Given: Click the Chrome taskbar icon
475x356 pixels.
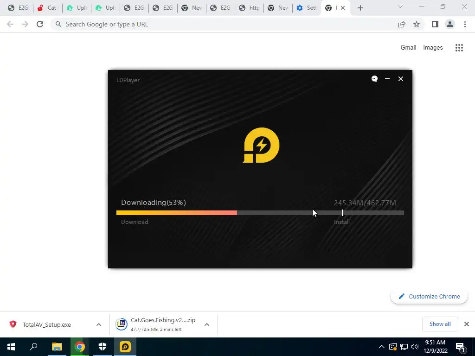Looking at the screenshot, I should pyautogui.click(x=80, y=347).
